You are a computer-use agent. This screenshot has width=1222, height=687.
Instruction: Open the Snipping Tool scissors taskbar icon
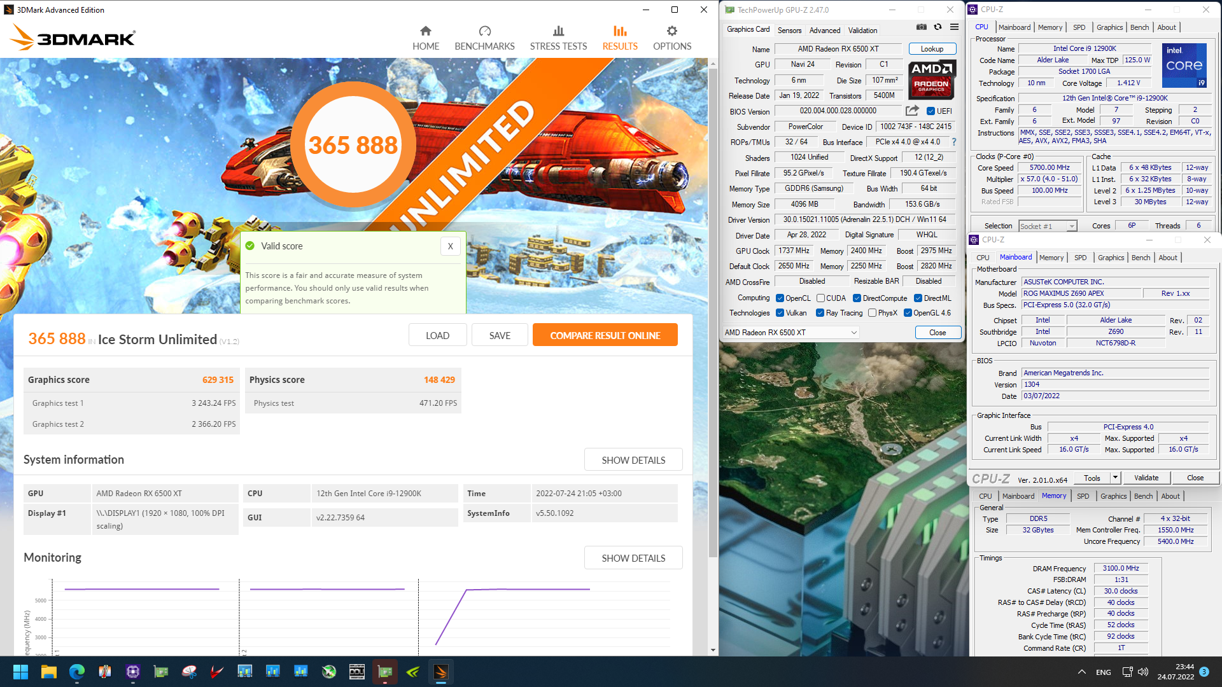click(189, 672)
